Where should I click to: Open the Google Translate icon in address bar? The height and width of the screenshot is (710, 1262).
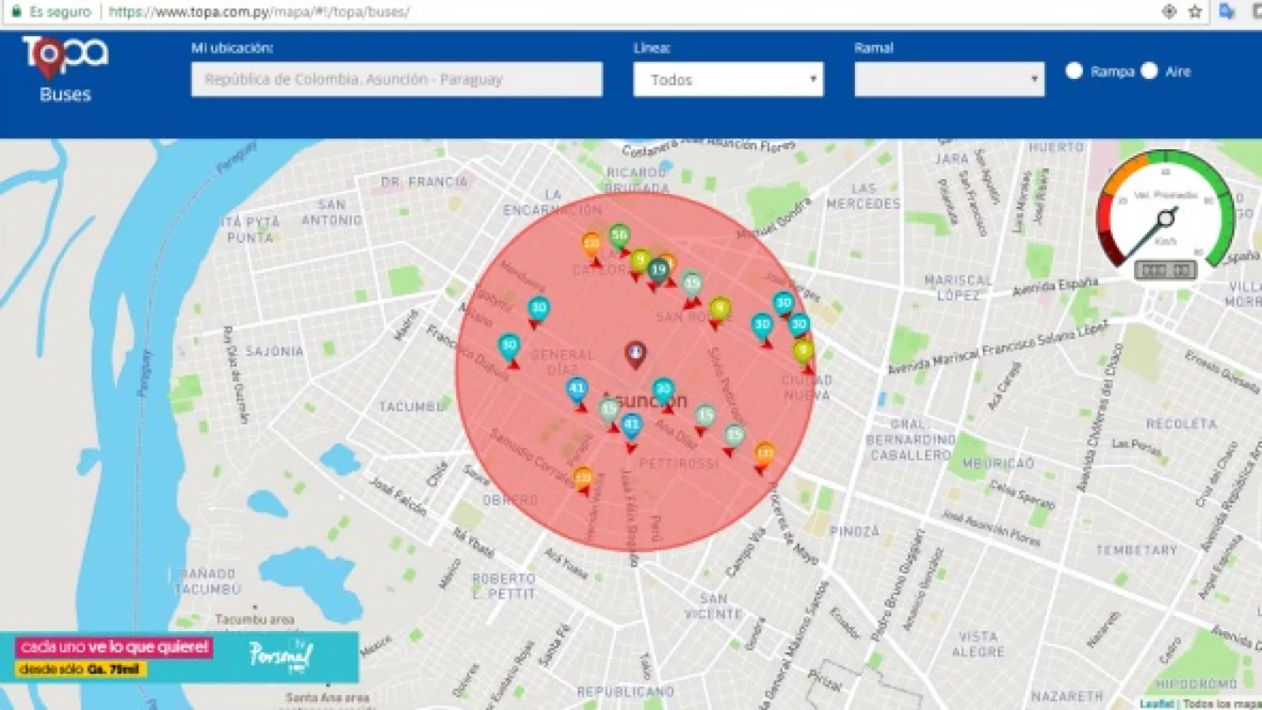[1226, 11]
